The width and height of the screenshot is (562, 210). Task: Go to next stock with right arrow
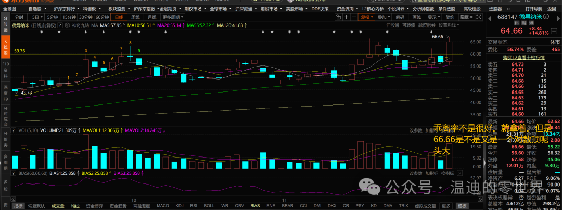[x=558, y=18]
